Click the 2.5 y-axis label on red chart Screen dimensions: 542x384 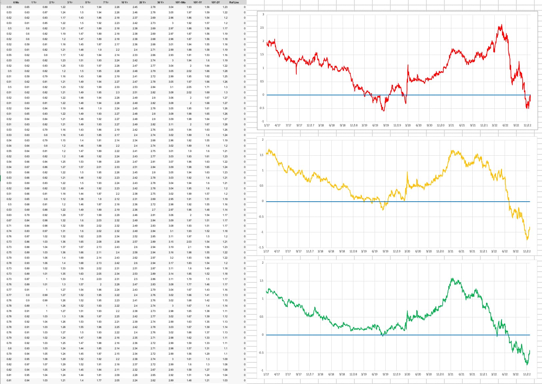pos(262,28)
